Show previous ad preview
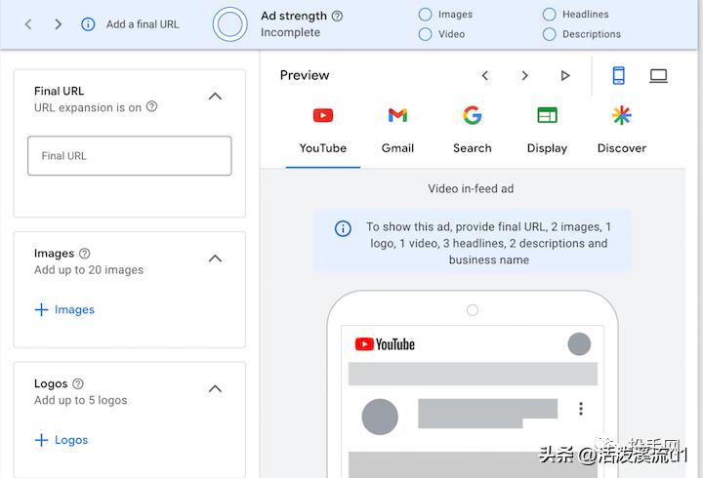 (x=484, y=75)
